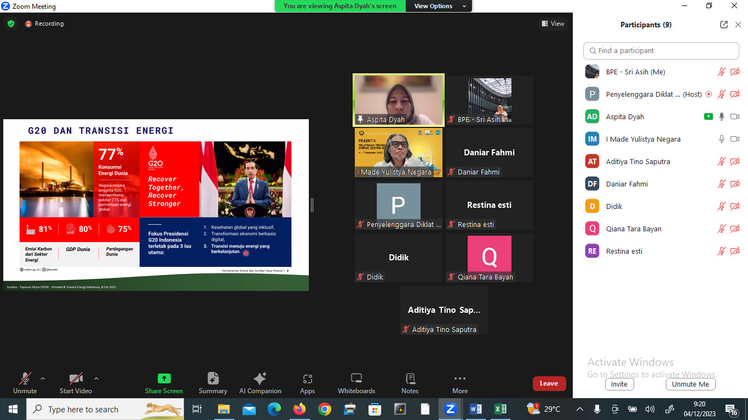748x420 pixels.
Task: Click the green encryption shield icon
Action: tap(11, 24)
